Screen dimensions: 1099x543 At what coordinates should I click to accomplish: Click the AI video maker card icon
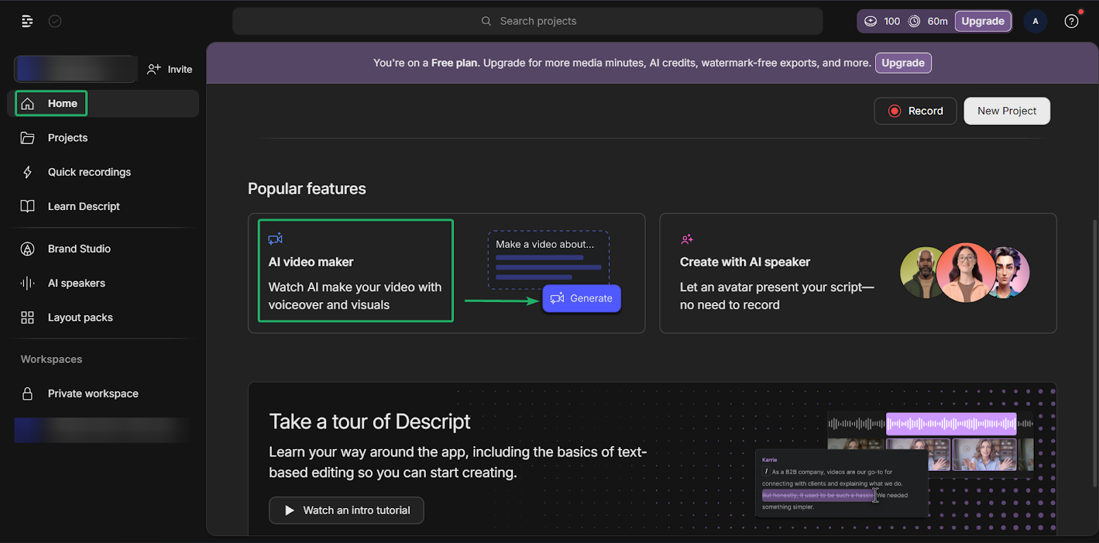coord(275,239)
